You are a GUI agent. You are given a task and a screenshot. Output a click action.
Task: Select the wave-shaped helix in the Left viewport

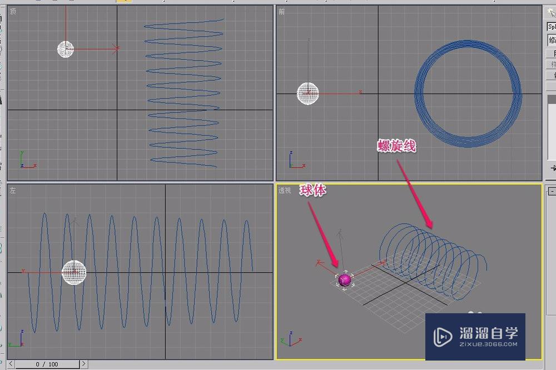(141, 273)
